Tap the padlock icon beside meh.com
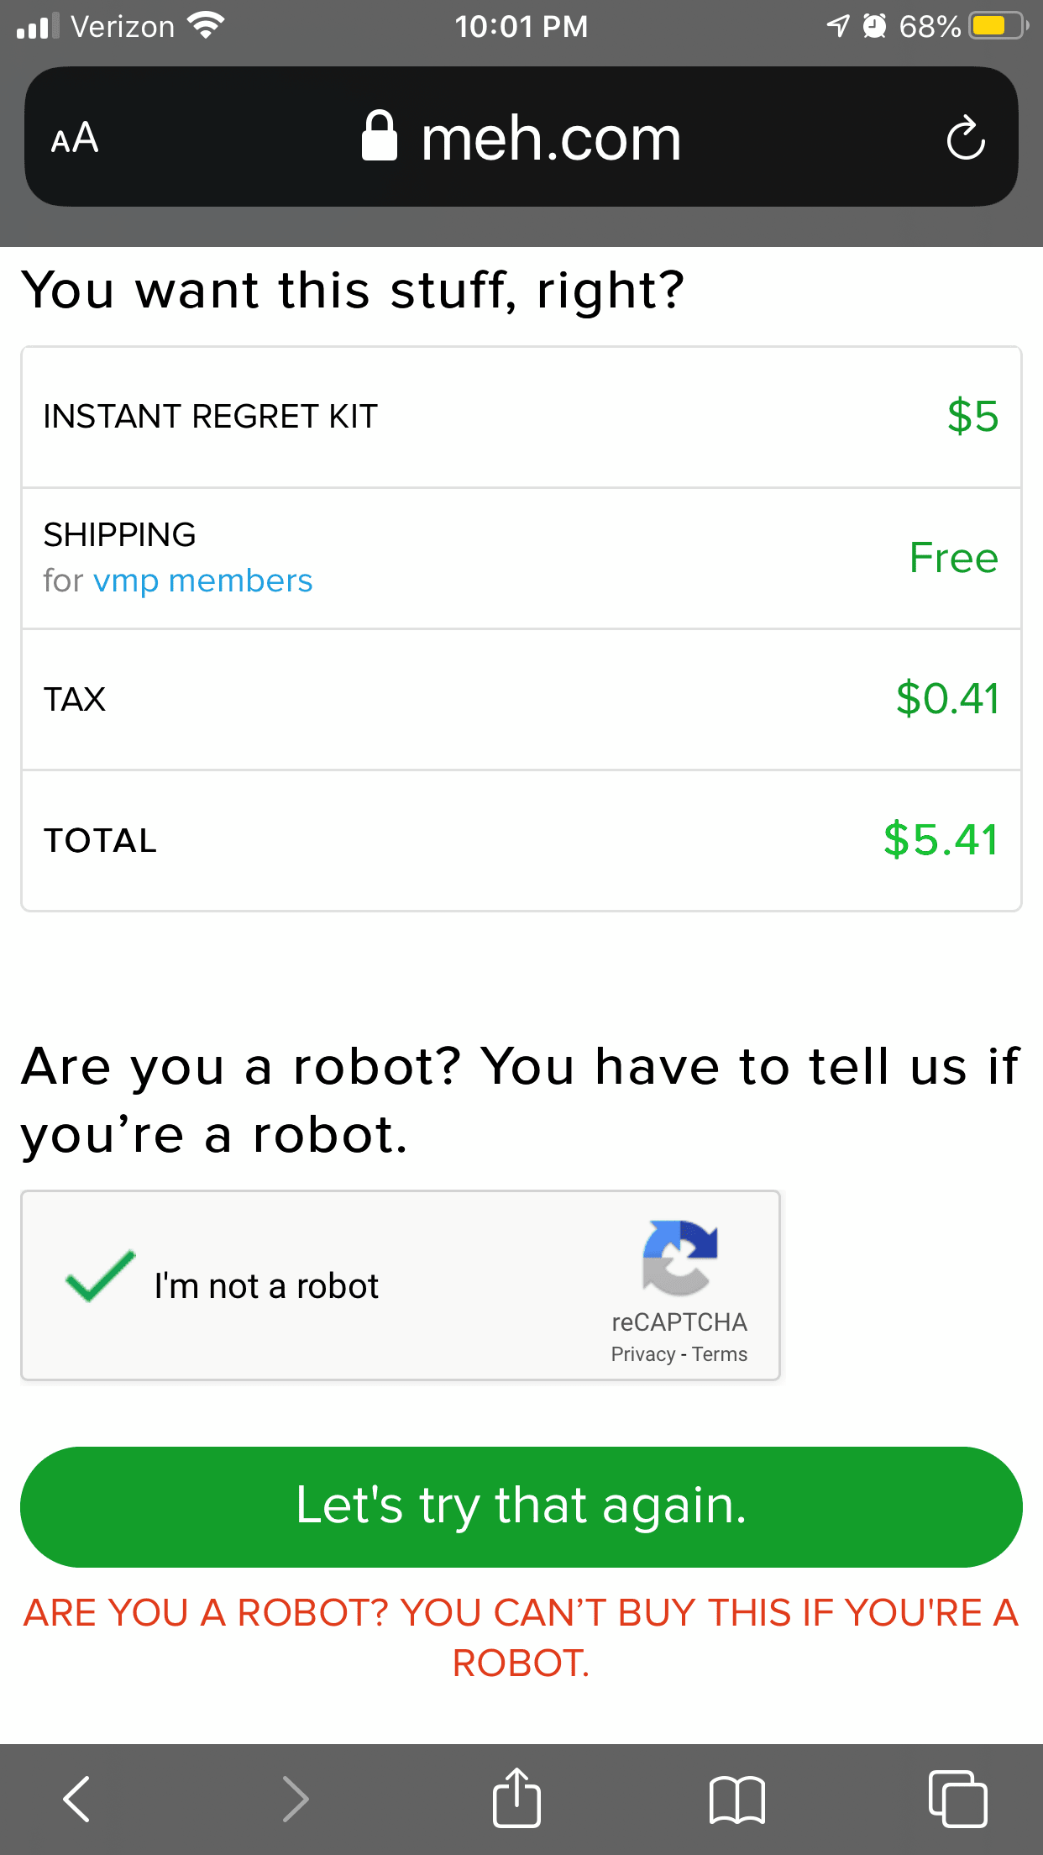Image resolution: width=1043 pixels, height=1855 pixels. 379,136
